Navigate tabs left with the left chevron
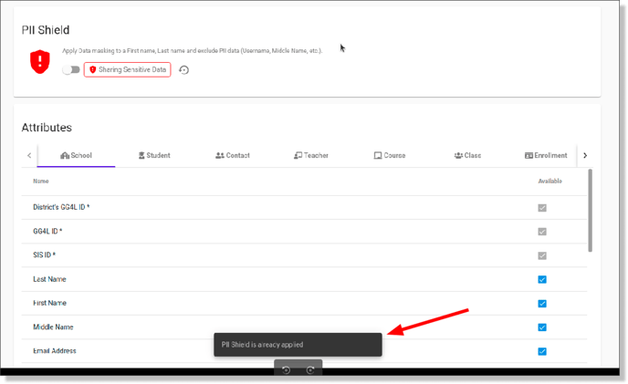The image size is (628, 384). click(29, 155)
